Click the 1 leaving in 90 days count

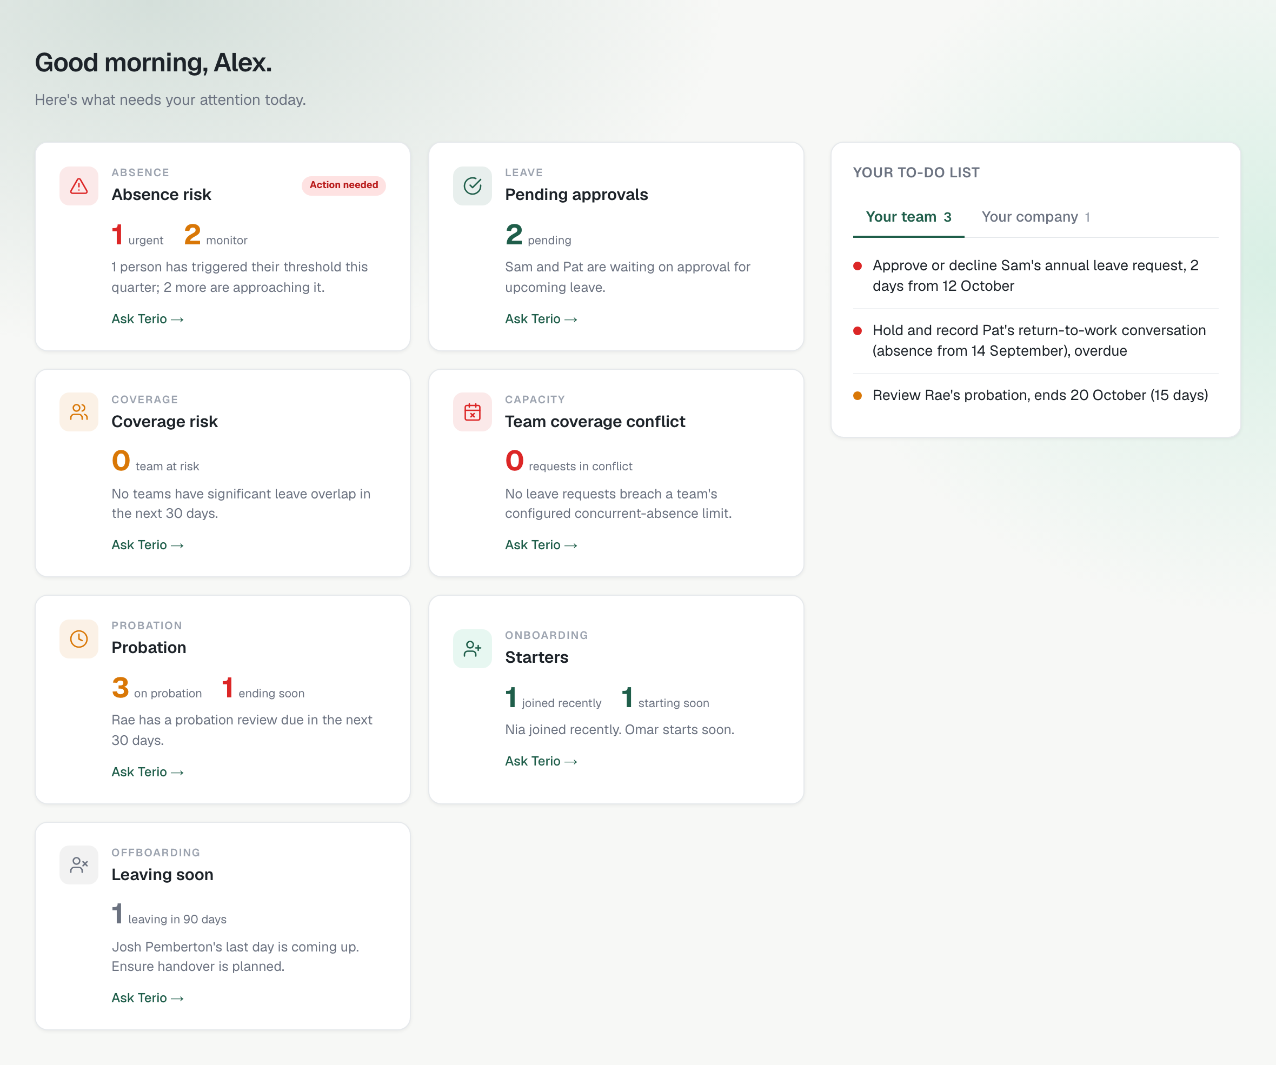click(x=169, y=914)
